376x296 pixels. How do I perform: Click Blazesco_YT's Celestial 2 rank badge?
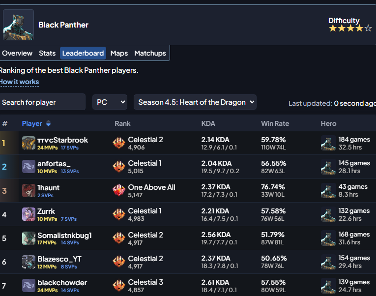[x=119, y=262]
